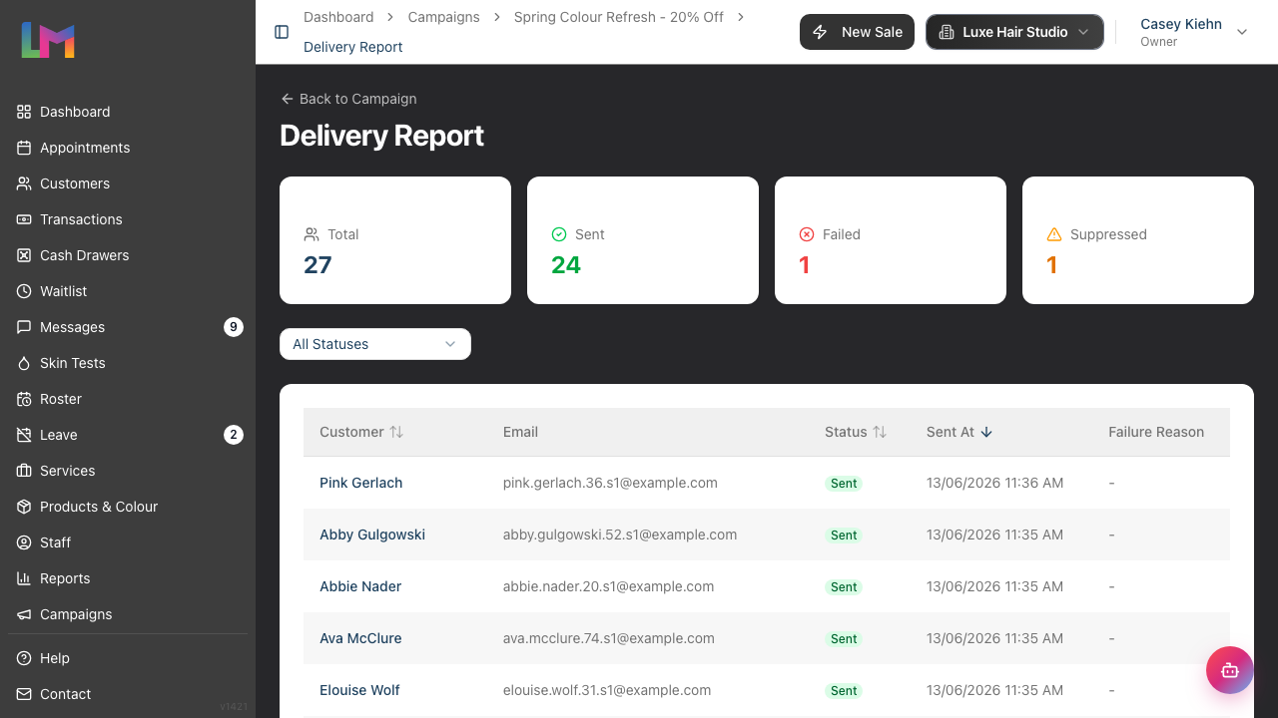Open customer Elouise Wolf
This screenshot has width=1278, height=718.
tap(359, 690)
